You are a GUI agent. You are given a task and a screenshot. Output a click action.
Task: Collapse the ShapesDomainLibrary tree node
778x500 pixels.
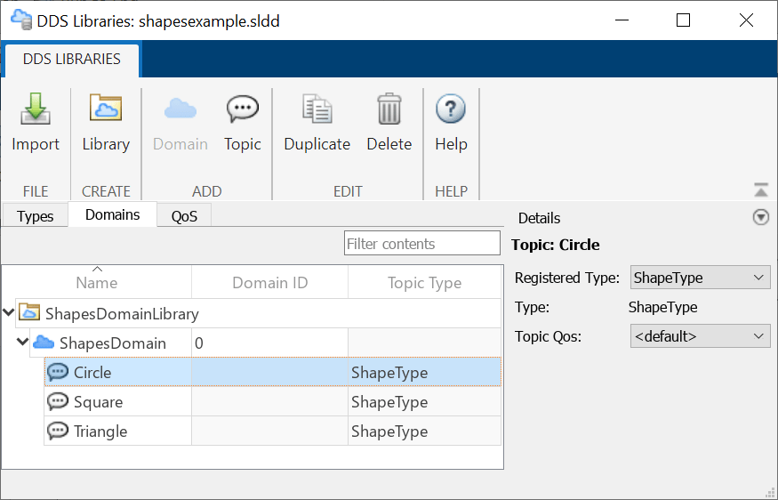click(x=9, y=312)
